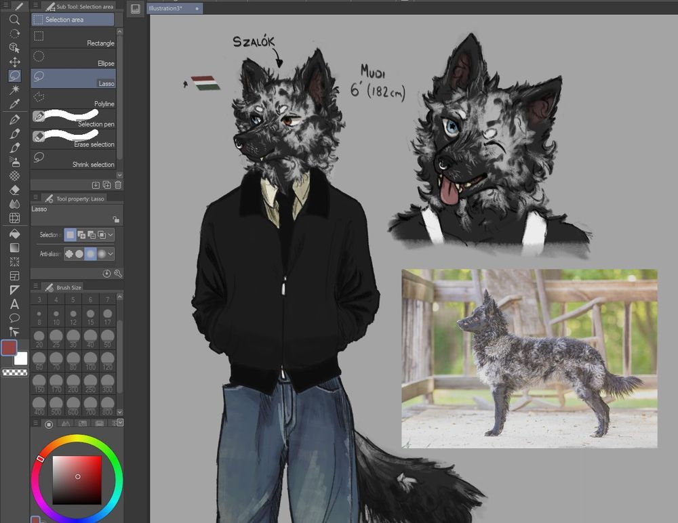Open sub tool detail wrench icon

pyautogui.click(x=118, y=274)
